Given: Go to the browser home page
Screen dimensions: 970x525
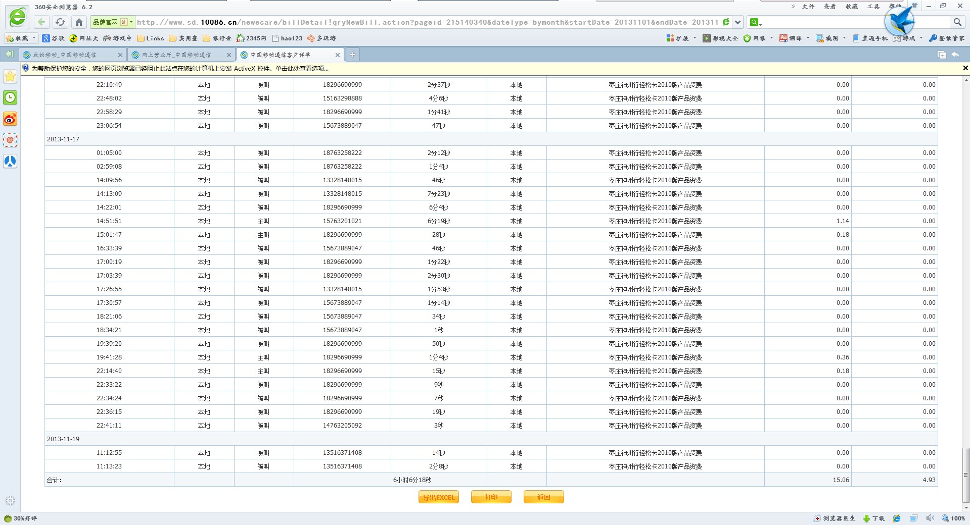Looking at the screenshot, I should tap(79, 22).
